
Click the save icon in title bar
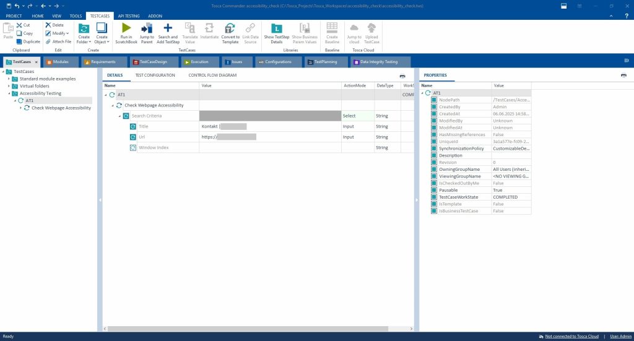coord(9,6)
